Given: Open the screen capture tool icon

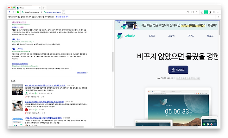Looking at the screenshot, I should tap(202, 12).
